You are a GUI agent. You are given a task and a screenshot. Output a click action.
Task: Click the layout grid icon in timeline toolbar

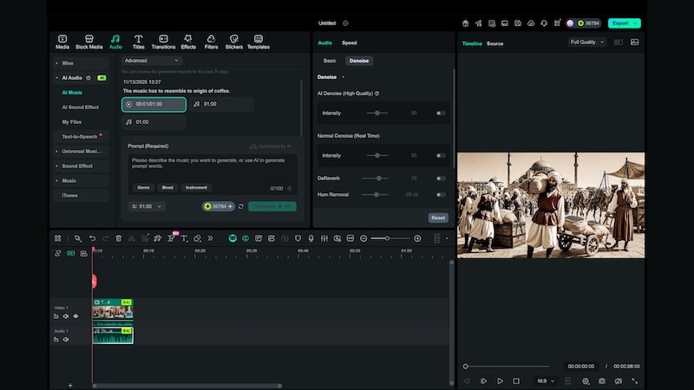57,238
